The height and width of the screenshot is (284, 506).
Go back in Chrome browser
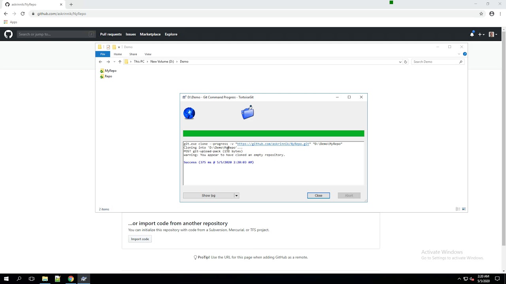(6, 13)
